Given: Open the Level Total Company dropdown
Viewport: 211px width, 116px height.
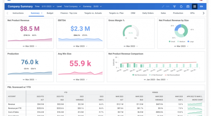Looking at the screenshot, I should [72, 7].
